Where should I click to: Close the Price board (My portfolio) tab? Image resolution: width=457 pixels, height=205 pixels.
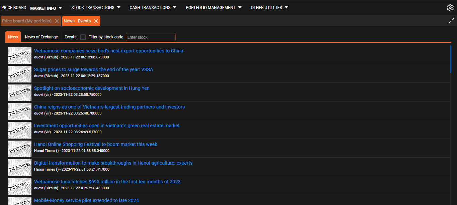tap(57, 21)
